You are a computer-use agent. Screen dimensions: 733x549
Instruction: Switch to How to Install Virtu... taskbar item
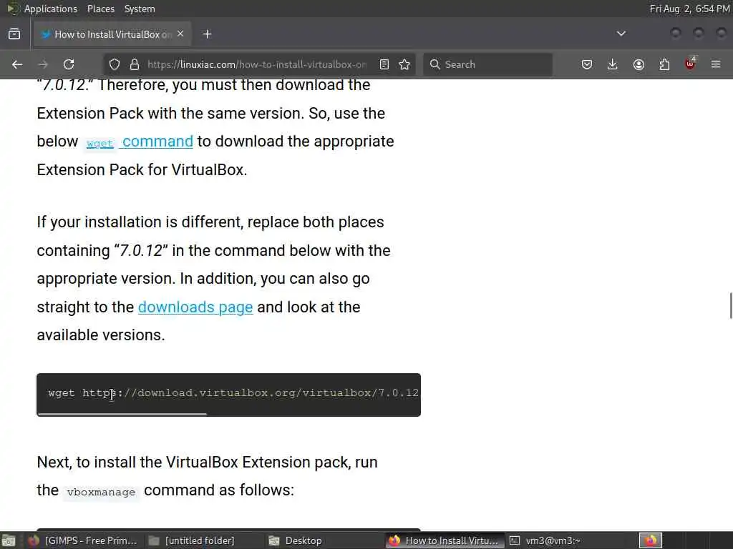445,540
